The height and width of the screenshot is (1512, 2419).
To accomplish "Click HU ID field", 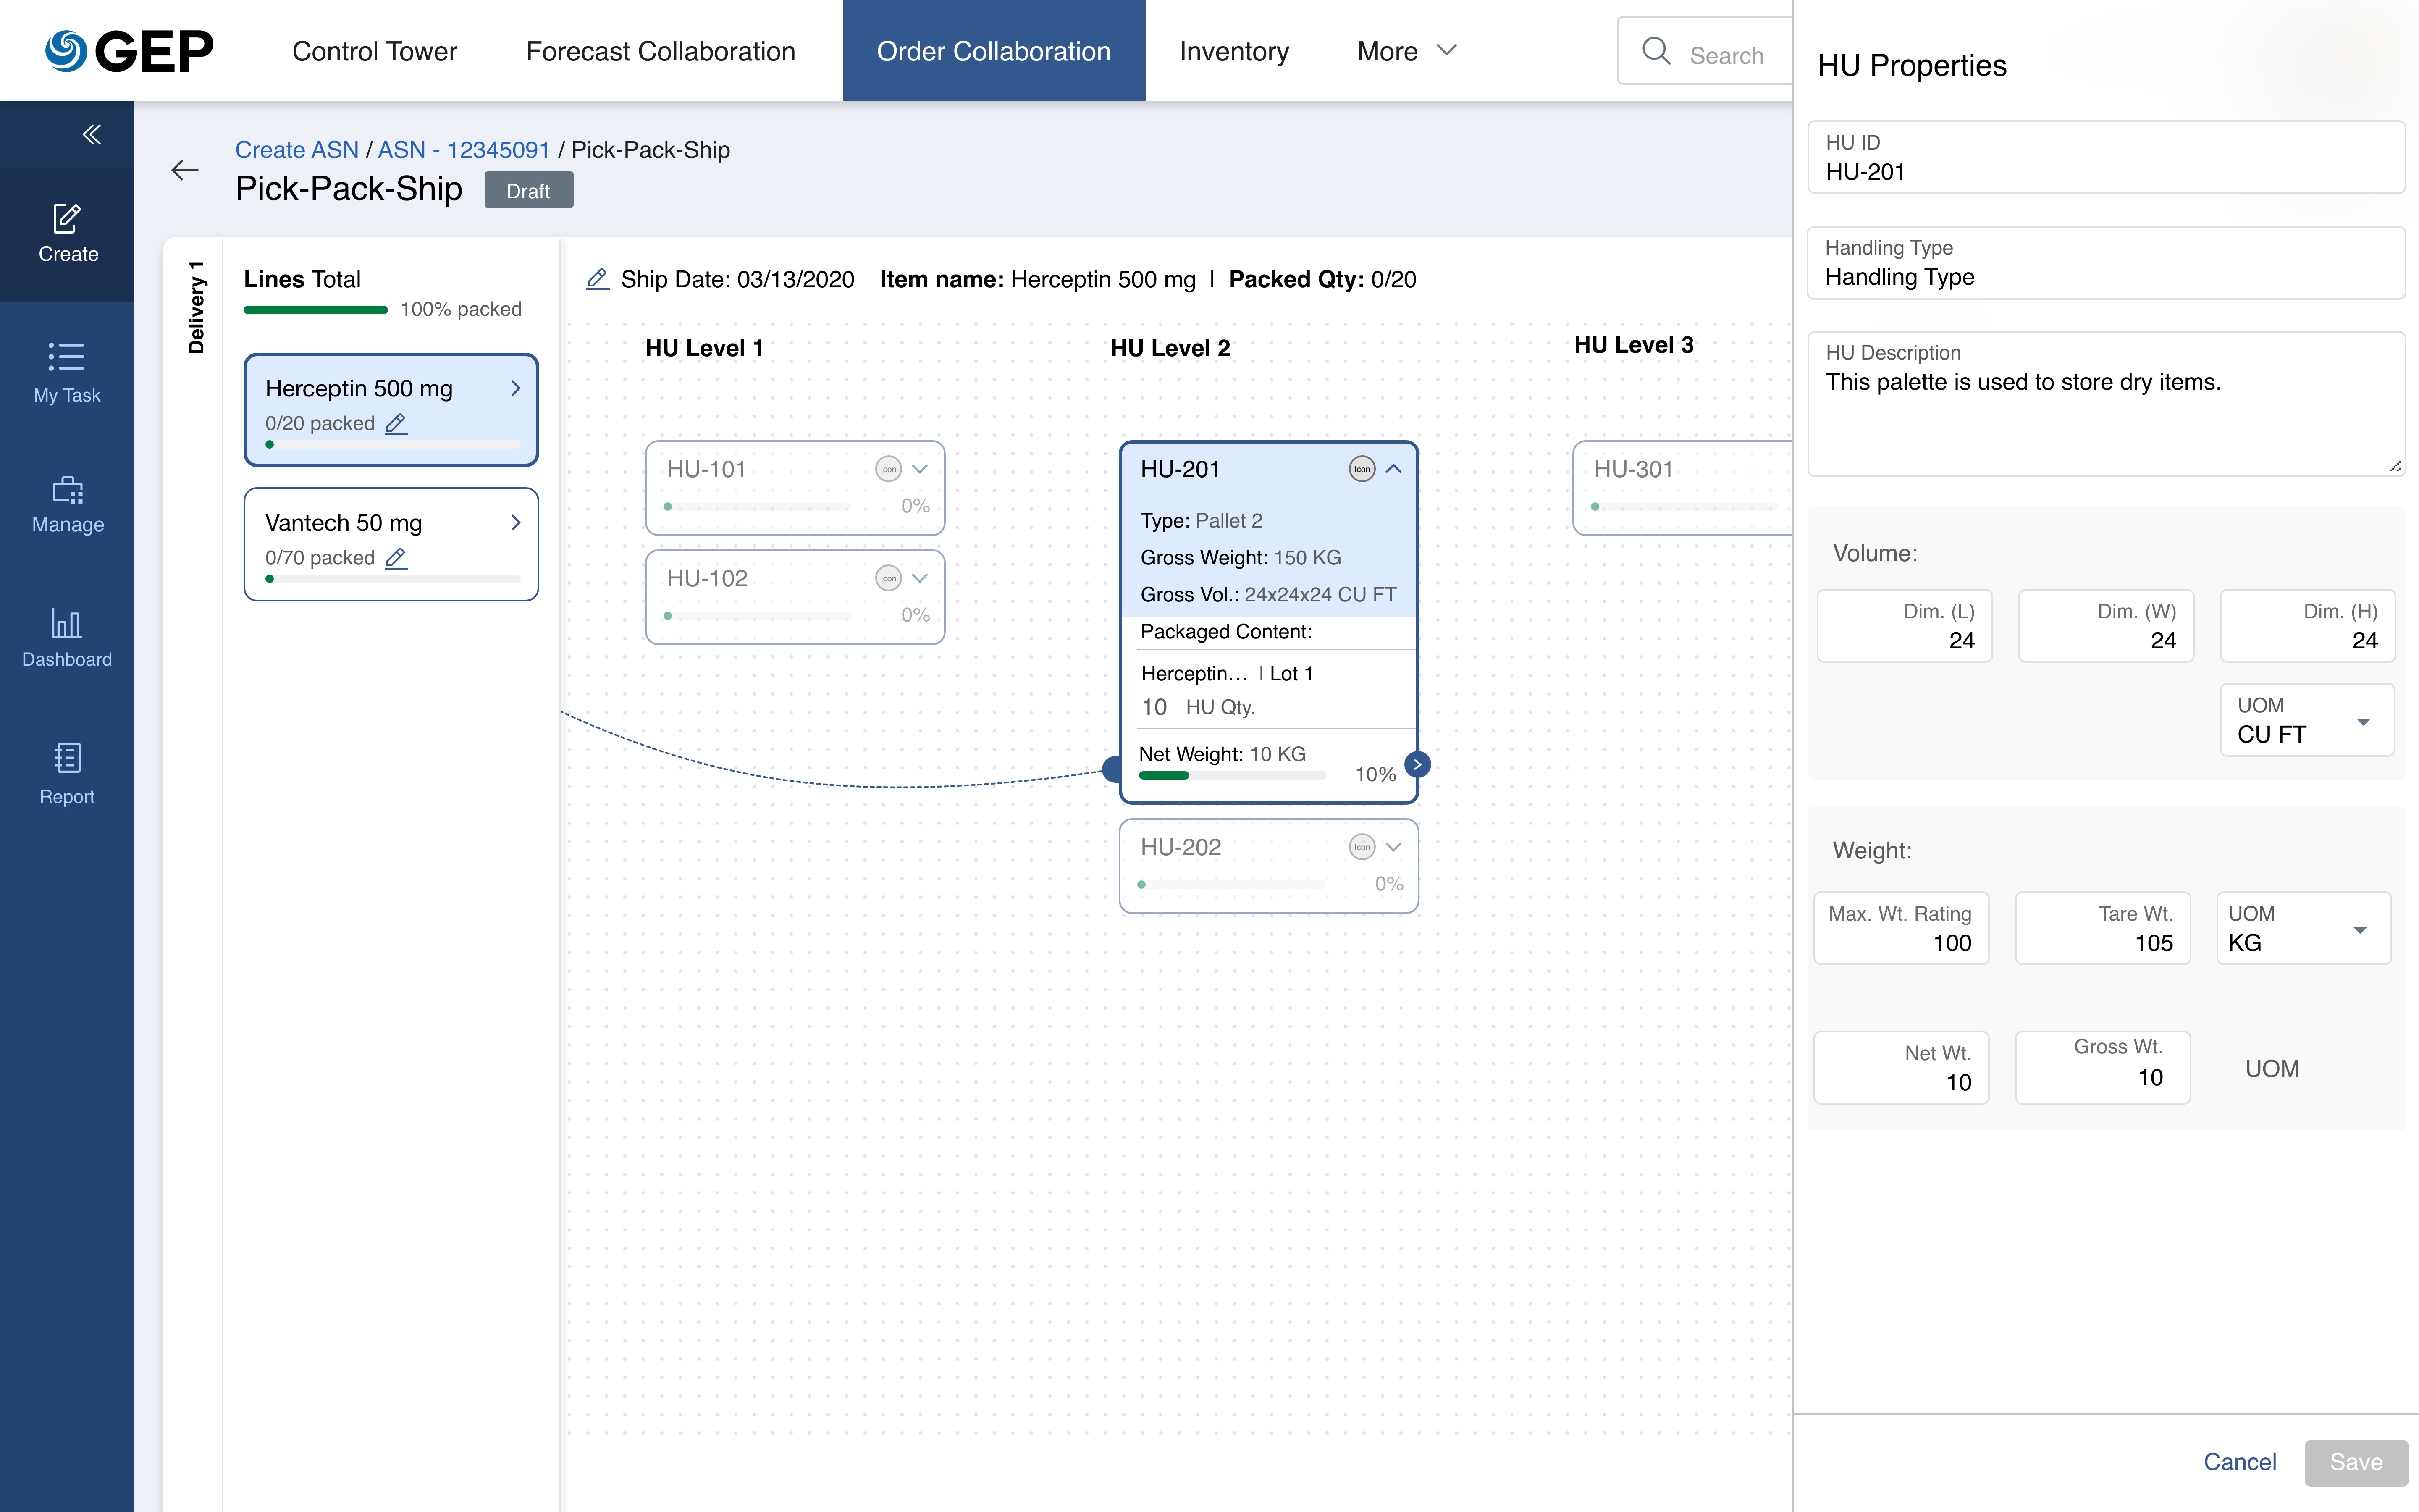I will pos(2106,157).
